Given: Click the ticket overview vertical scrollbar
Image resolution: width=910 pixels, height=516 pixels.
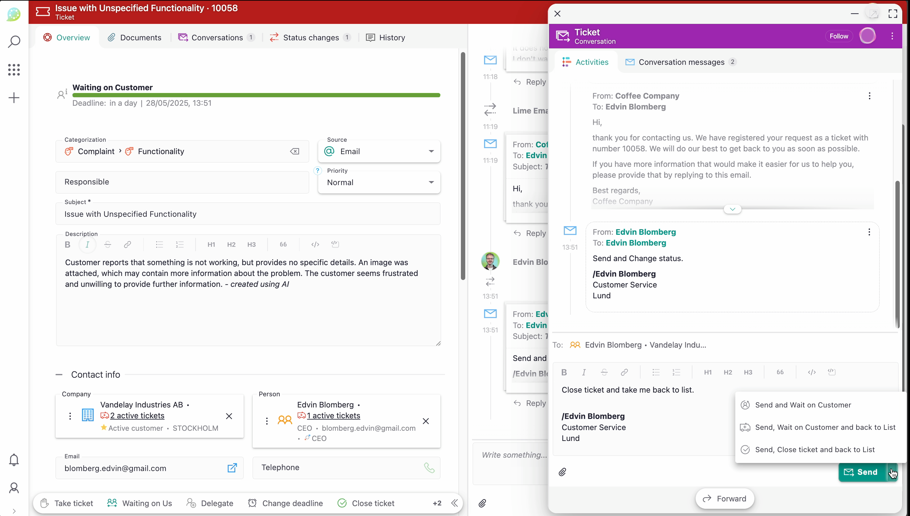Looking at the screenshot, I should pyautogui.click(x=463, y=166).
